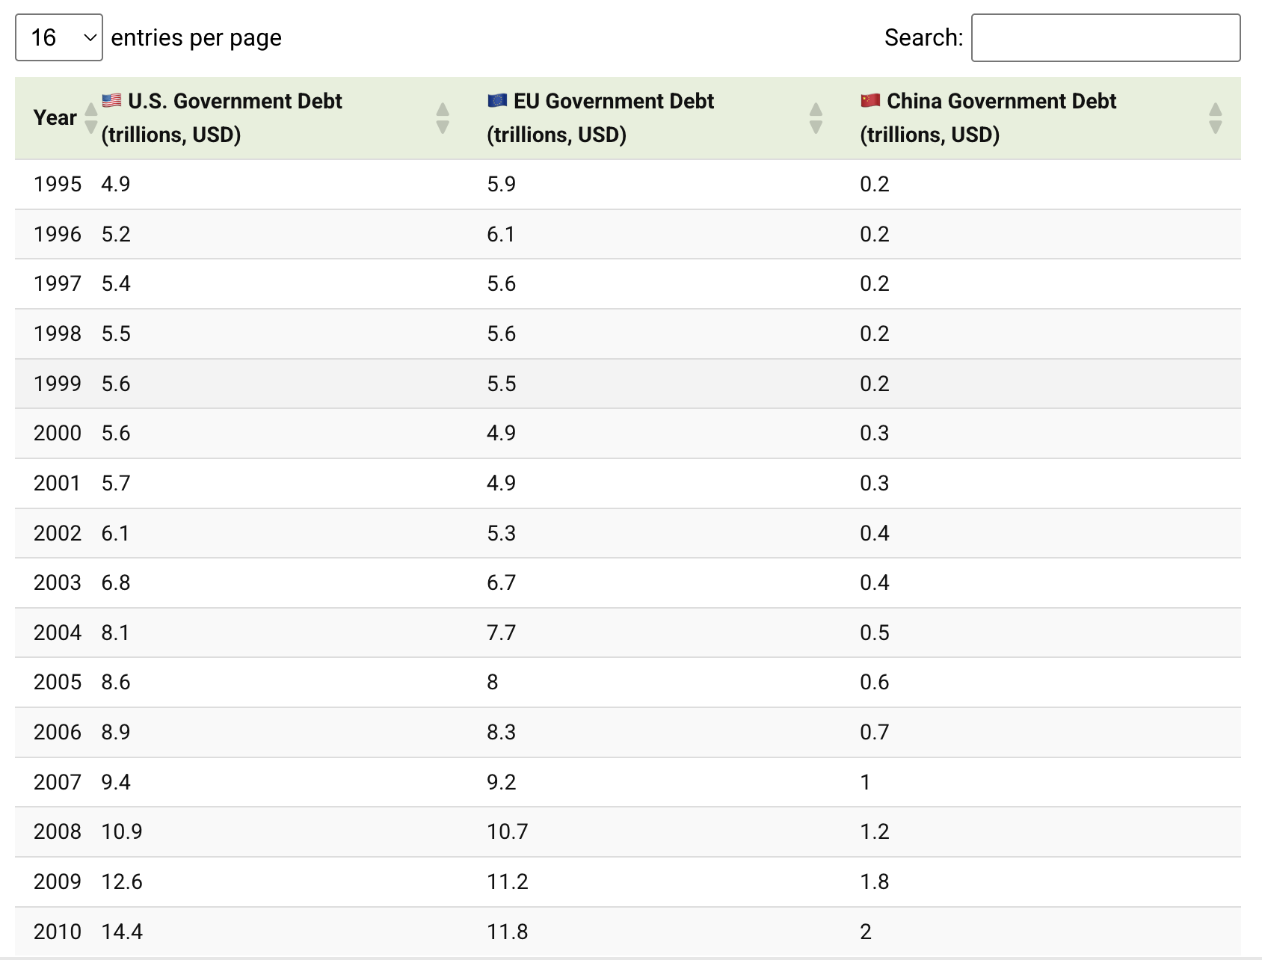Viewport: 1262px width, 960px height.
Task: Open the entries per page dropdown
Action: 58,37
